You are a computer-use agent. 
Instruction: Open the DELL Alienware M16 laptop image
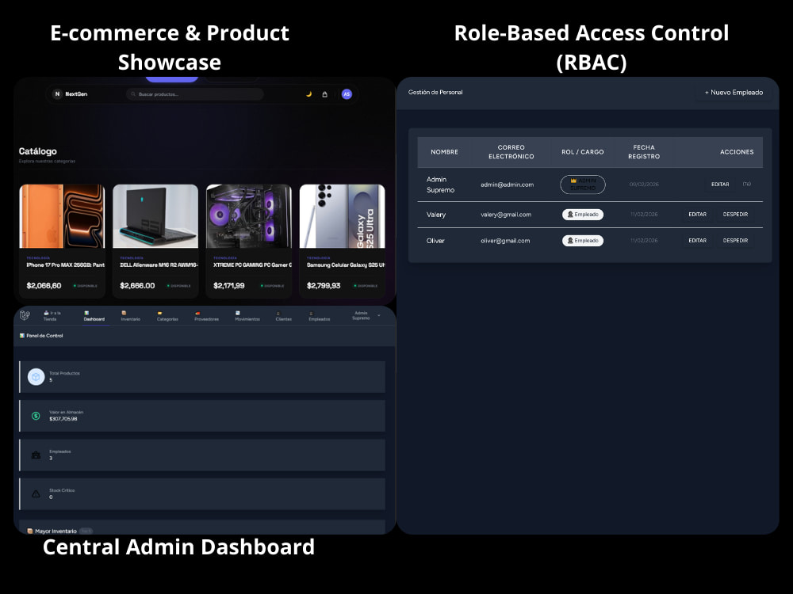[155, 216]
